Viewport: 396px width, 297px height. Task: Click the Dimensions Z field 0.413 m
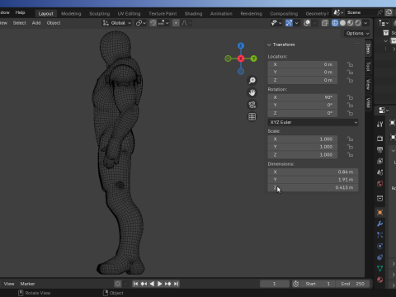313,187
